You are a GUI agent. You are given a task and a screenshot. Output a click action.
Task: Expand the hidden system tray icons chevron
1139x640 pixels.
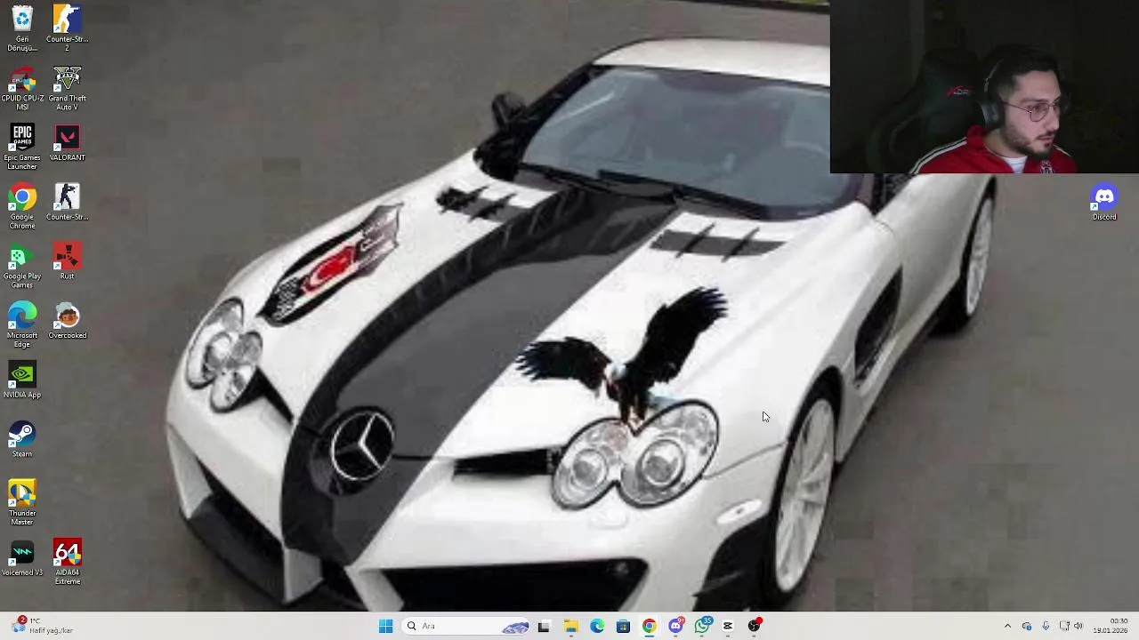(x=1007, y=626)
